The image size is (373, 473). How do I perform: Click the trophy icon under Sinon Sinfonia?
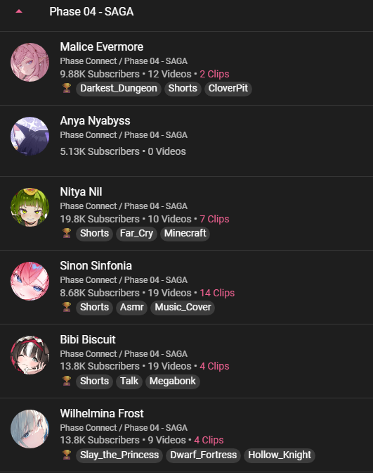pos(67,307)
